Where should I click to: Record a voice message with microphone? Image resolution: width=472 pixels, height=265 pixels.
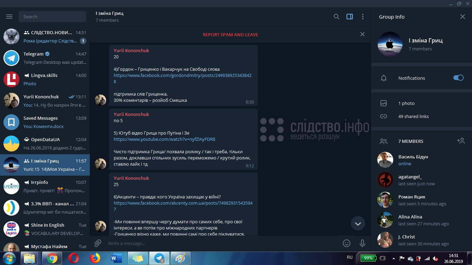click(x=362, y=243)
